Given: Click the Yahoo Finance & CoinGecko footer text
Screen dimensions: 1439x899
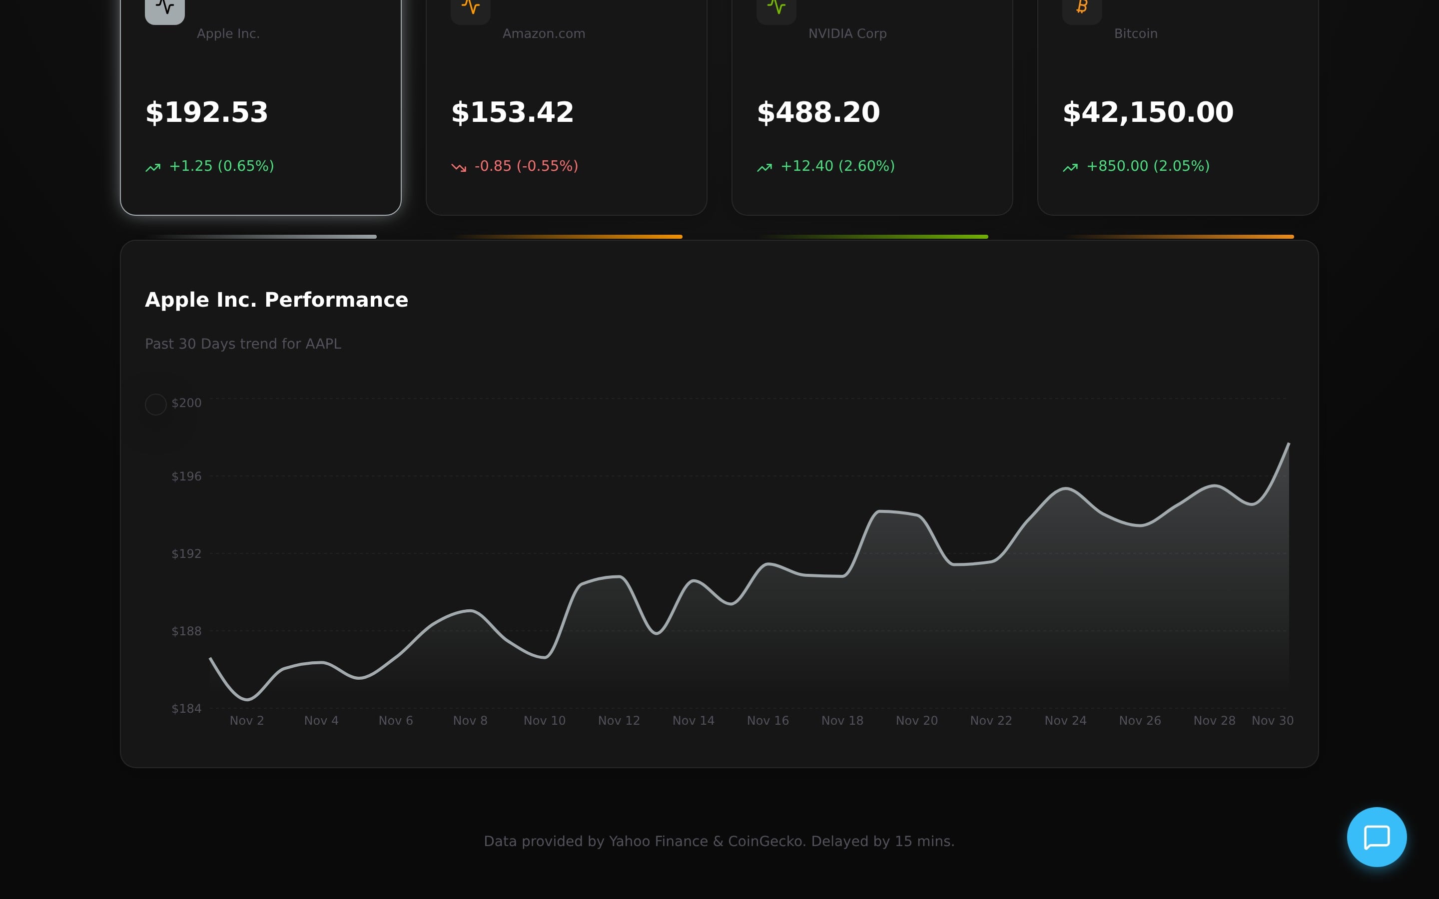Looking at the screenshot, I should point(719,842).
